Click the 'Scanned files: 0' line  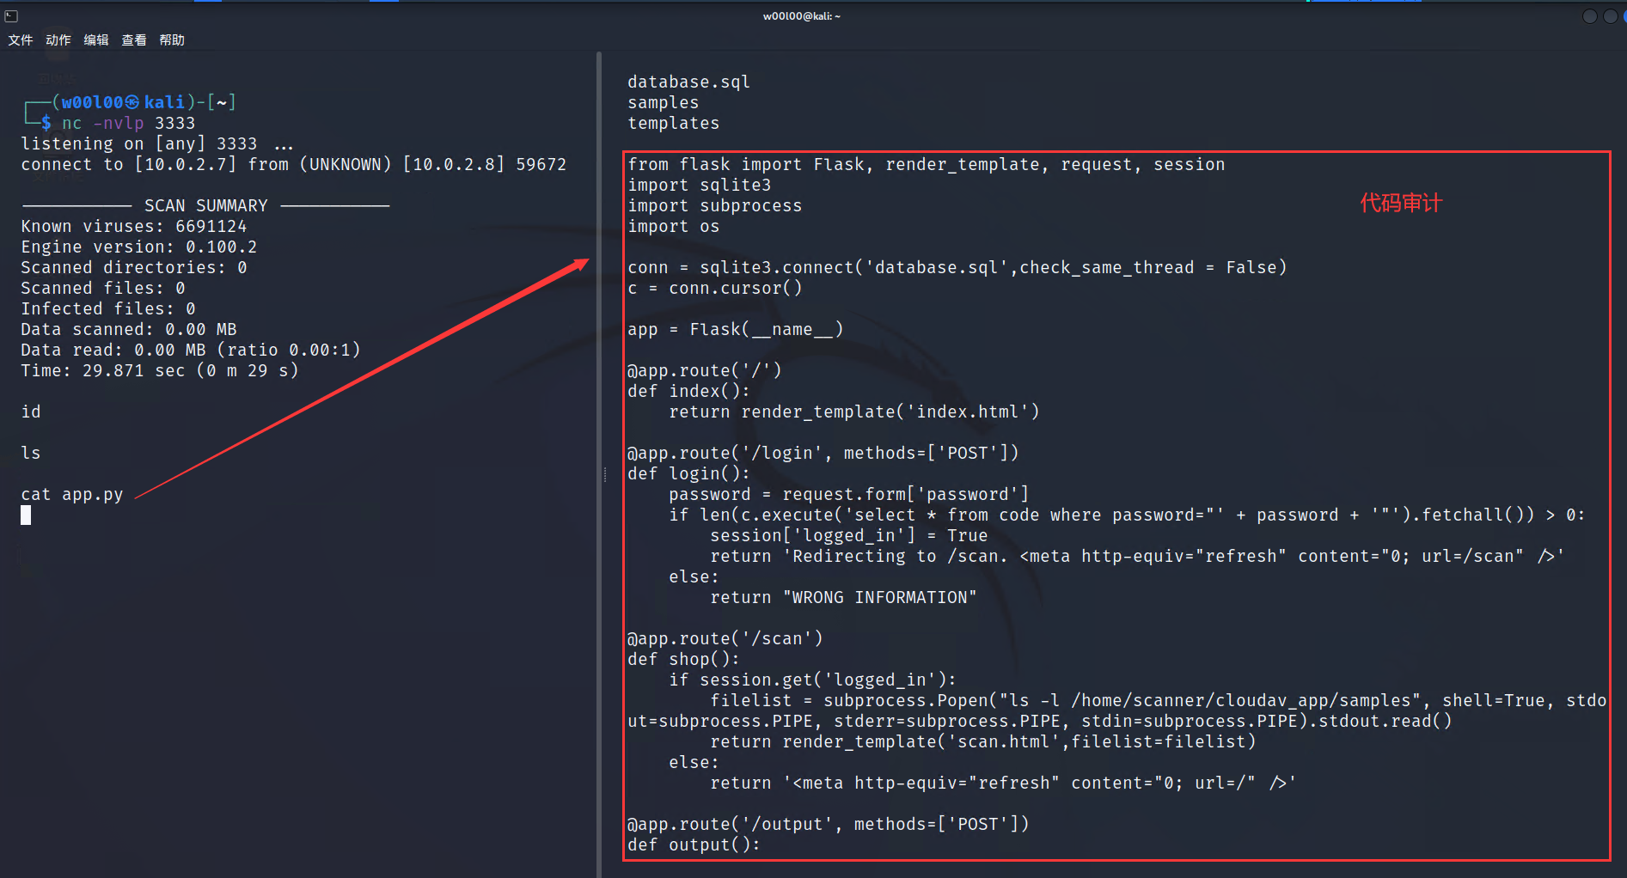102,288
